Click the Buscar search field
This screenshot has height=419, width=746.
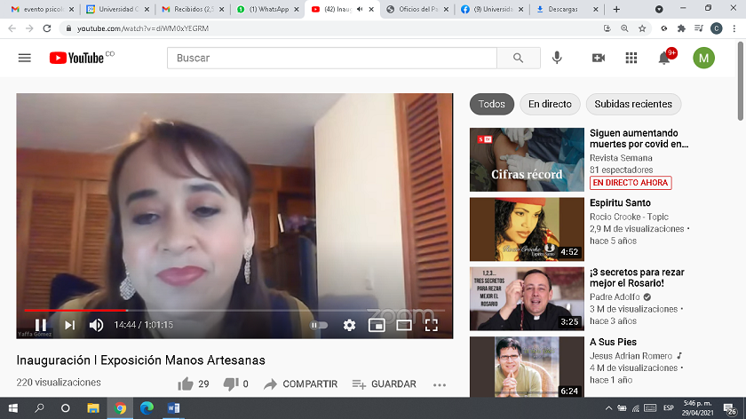click(332, 58)
